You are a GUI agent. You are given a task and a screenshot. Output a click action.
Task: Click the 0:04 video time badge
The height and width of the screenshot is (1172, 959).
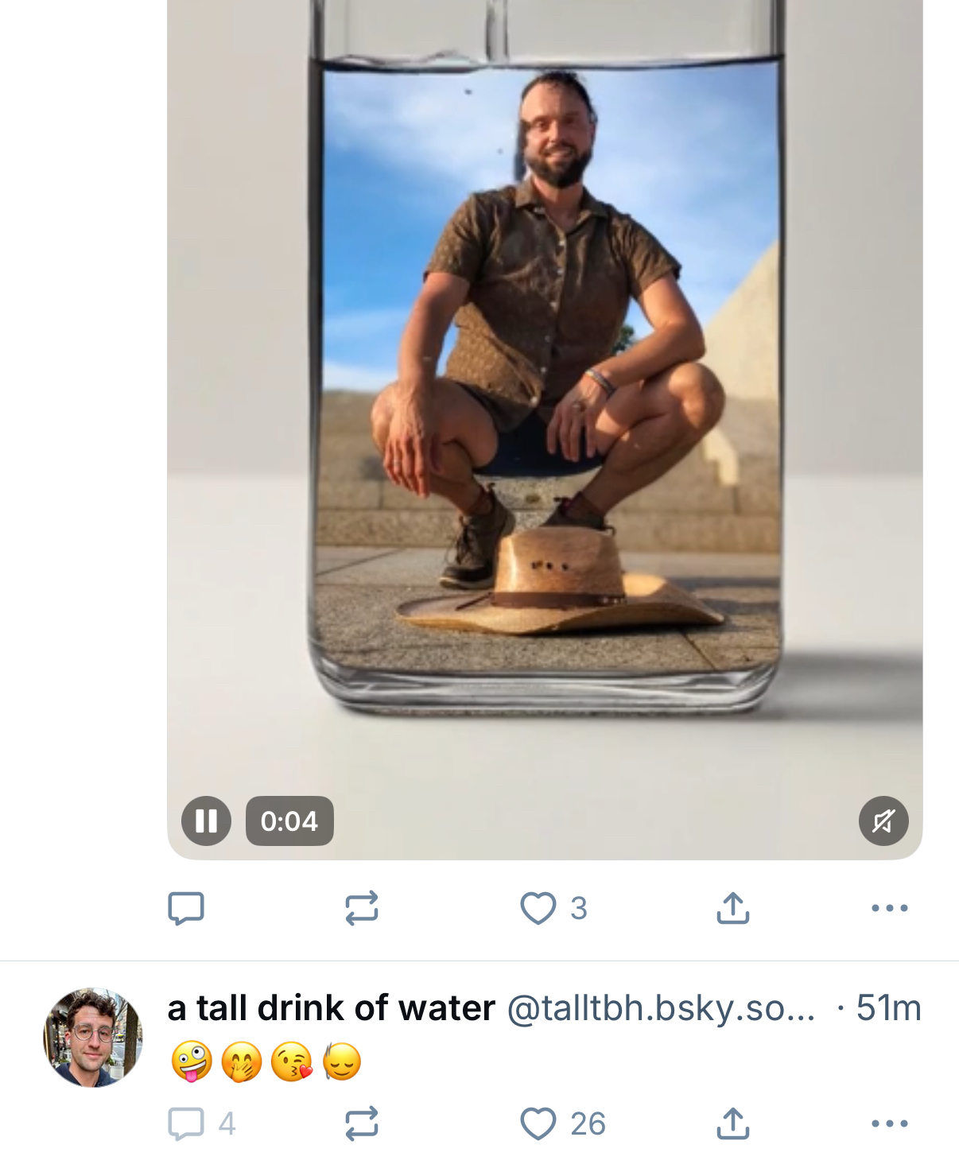tap(289, 821)
